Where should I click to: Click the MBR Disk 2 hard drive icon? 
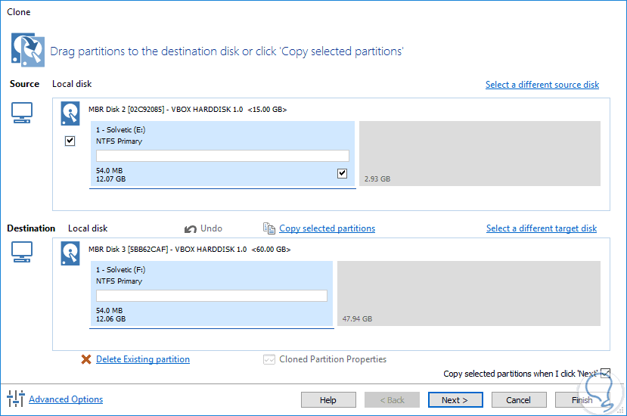point(70,113)
